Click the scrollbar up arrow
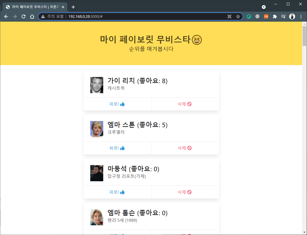Viewport: 307px width, 235px height. [x=305, y=24]
